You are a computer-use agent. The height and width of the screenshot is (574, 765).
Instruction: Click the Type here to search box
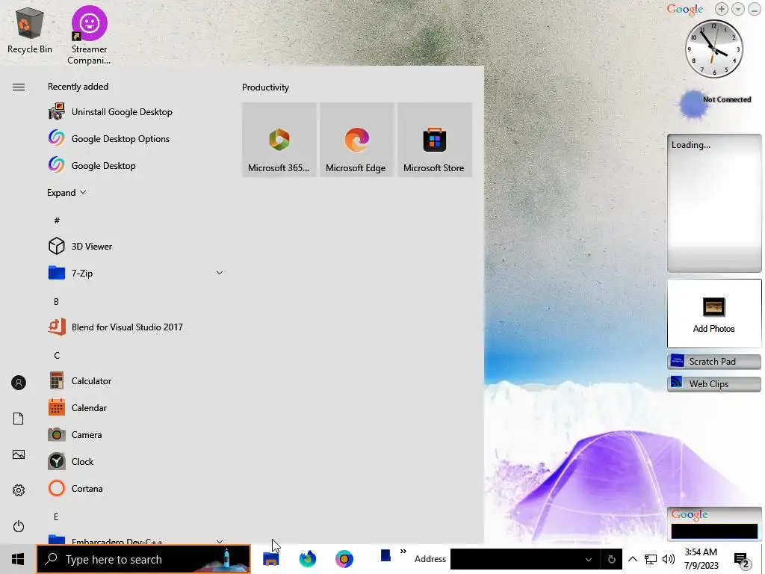pos(143,559)
